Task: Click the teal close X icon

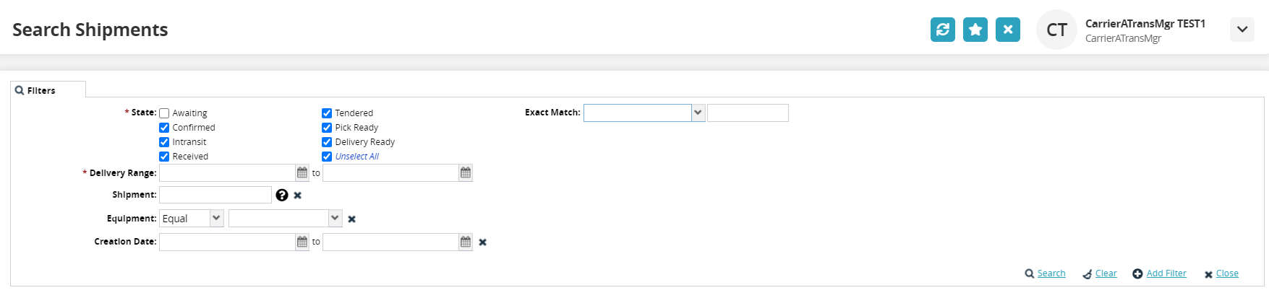Action: coord(1007,30)
